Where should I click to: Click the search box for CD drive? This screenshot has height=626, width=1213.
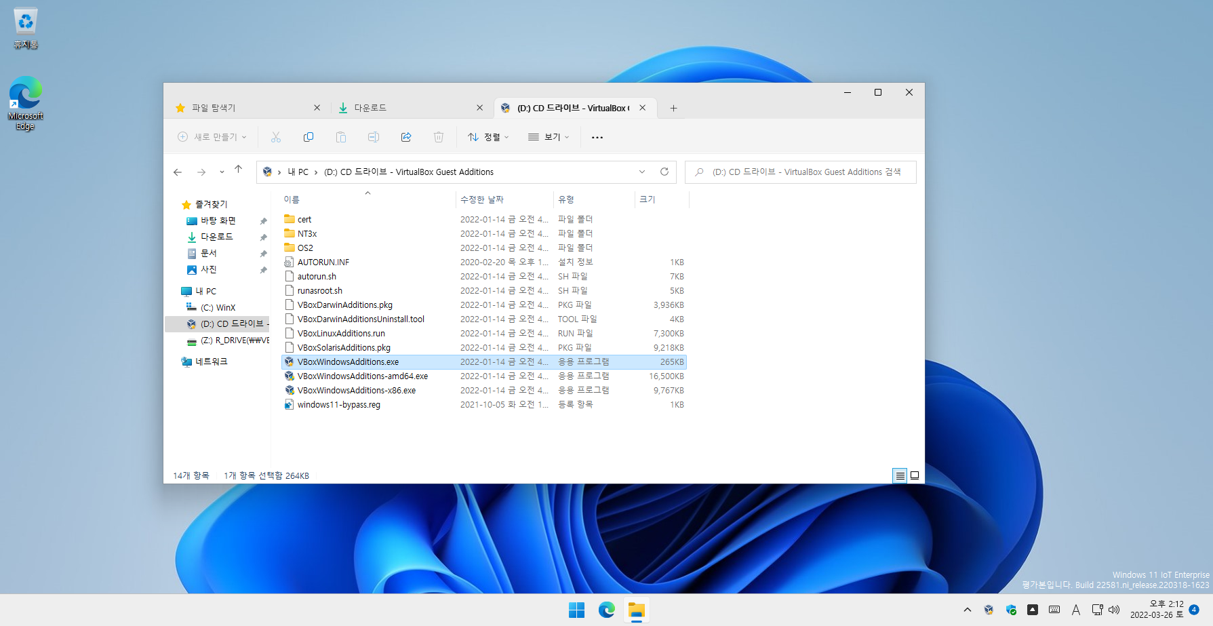coord(801,172)
